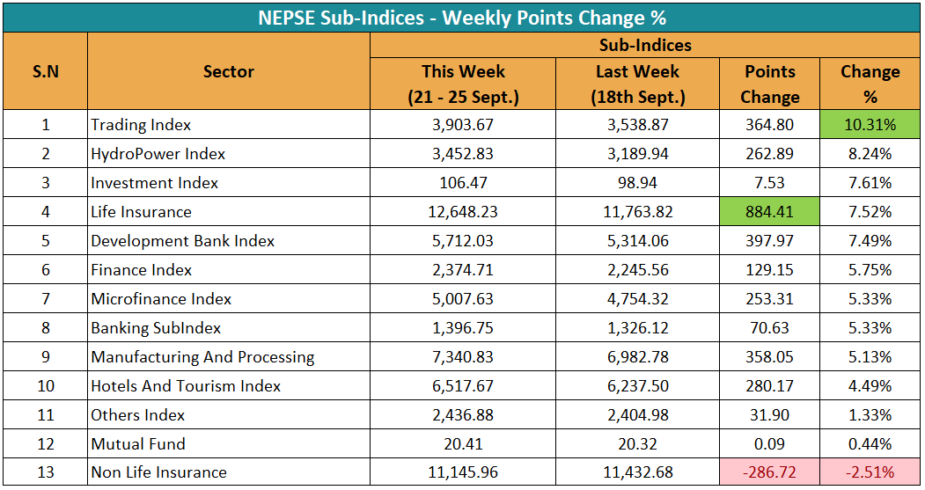
Task: Click the Mutual Fund value 20.41
Action: pyautogui.click(x=463, y=443)
